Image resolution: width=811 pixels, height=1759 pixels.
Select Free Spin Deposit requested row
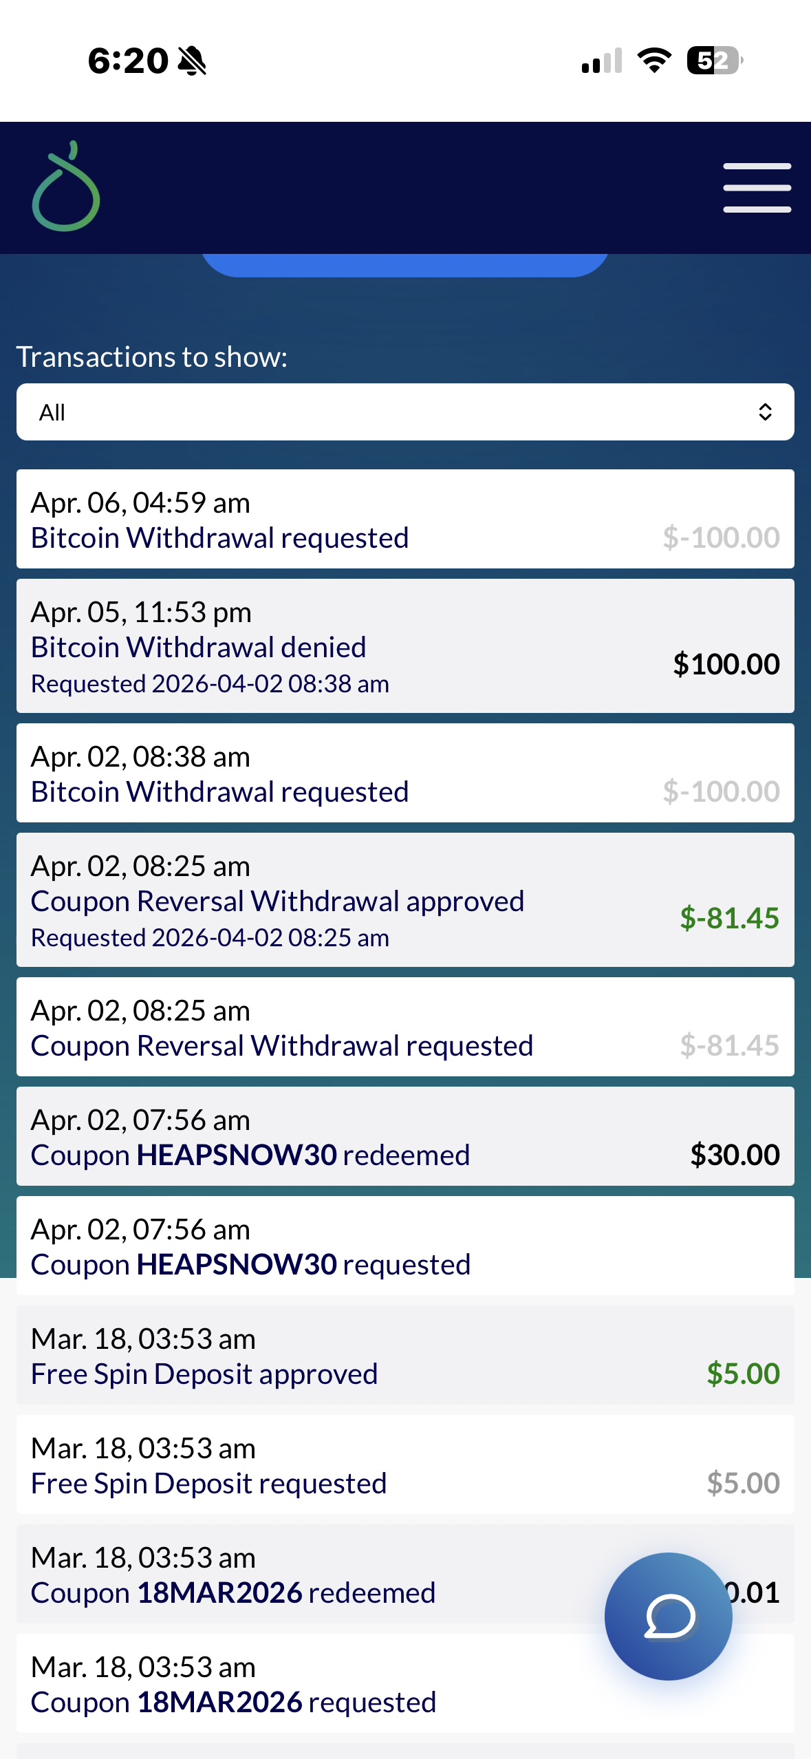pos(405,1465)
